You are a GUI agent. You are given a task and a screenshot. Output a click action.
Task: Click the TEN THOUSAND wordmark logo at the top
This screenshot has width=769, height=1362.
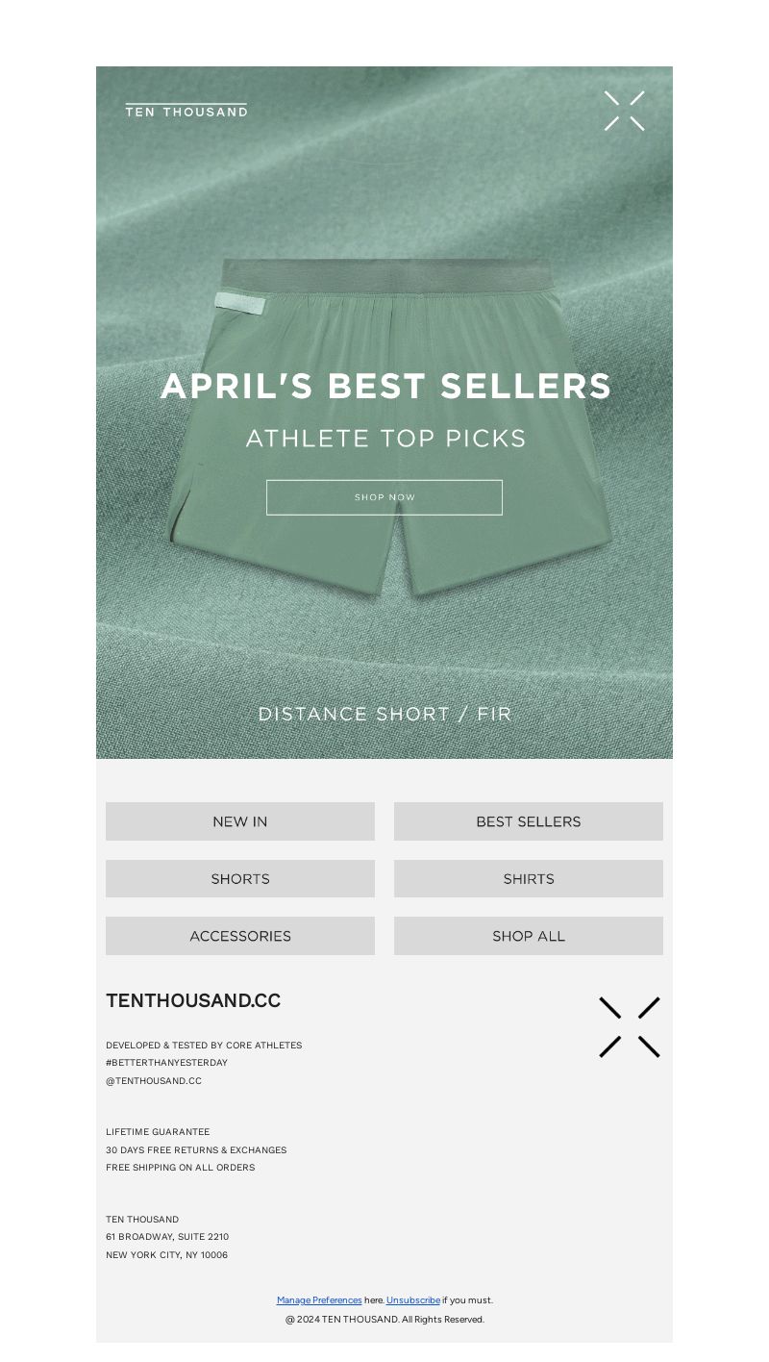[x=186, y=111]
